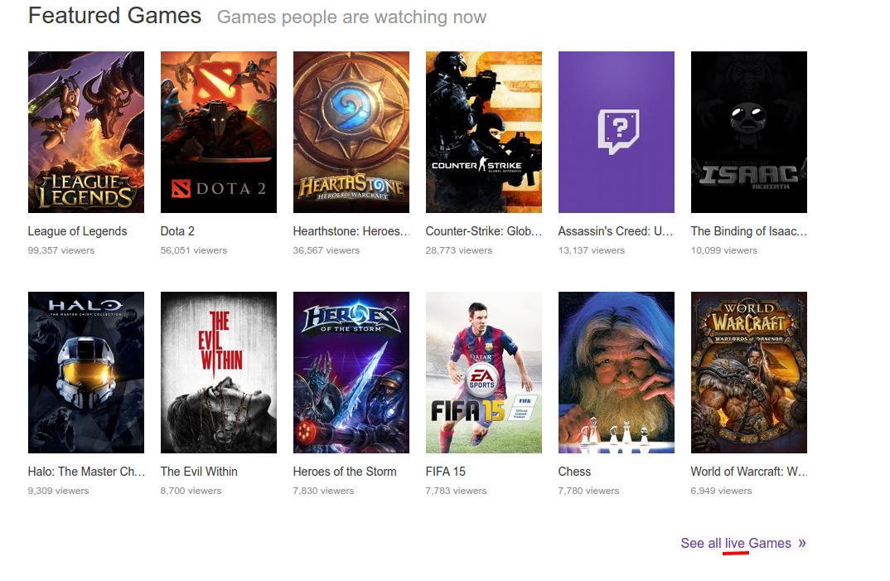The height and width of the screenshot is (581, 890).
Task: Open the Heroes of the Storm cover
Action: coord(351,373)
